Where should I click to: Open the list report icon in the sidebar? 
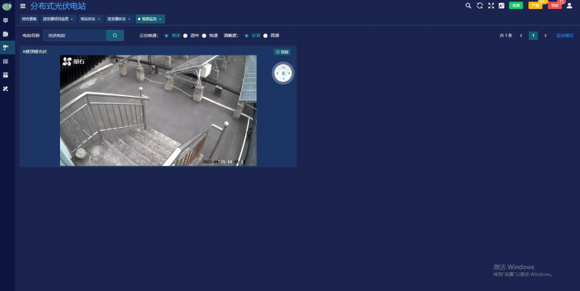click(x=6, y=61)
